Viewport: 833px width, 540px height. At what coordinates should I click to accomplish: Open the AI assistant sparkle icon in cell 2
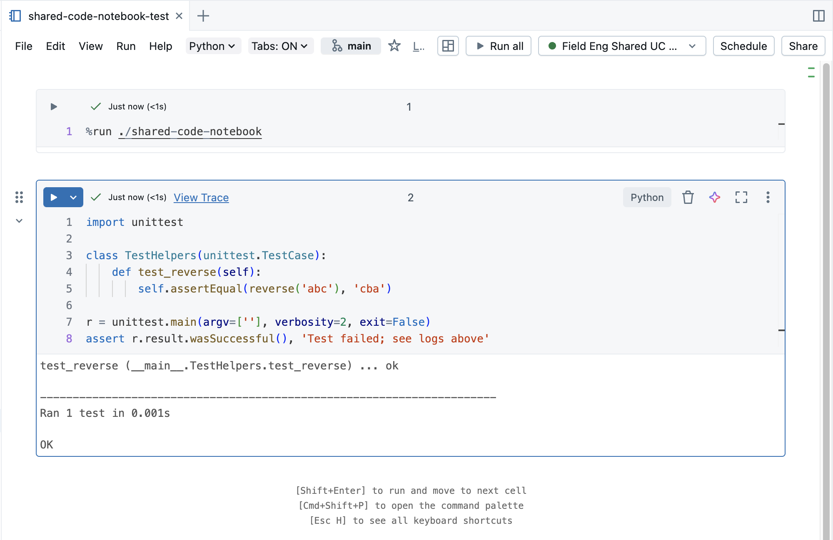tap(714, 198)
